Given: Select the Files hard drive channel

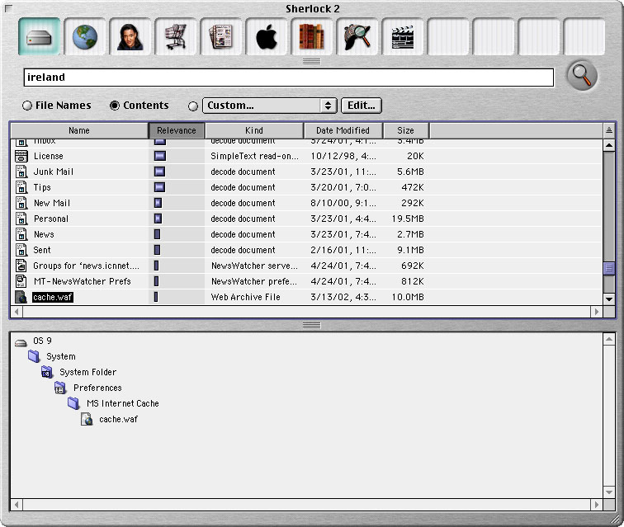Looking at the screenshot, I should click(x=39, y=36).
